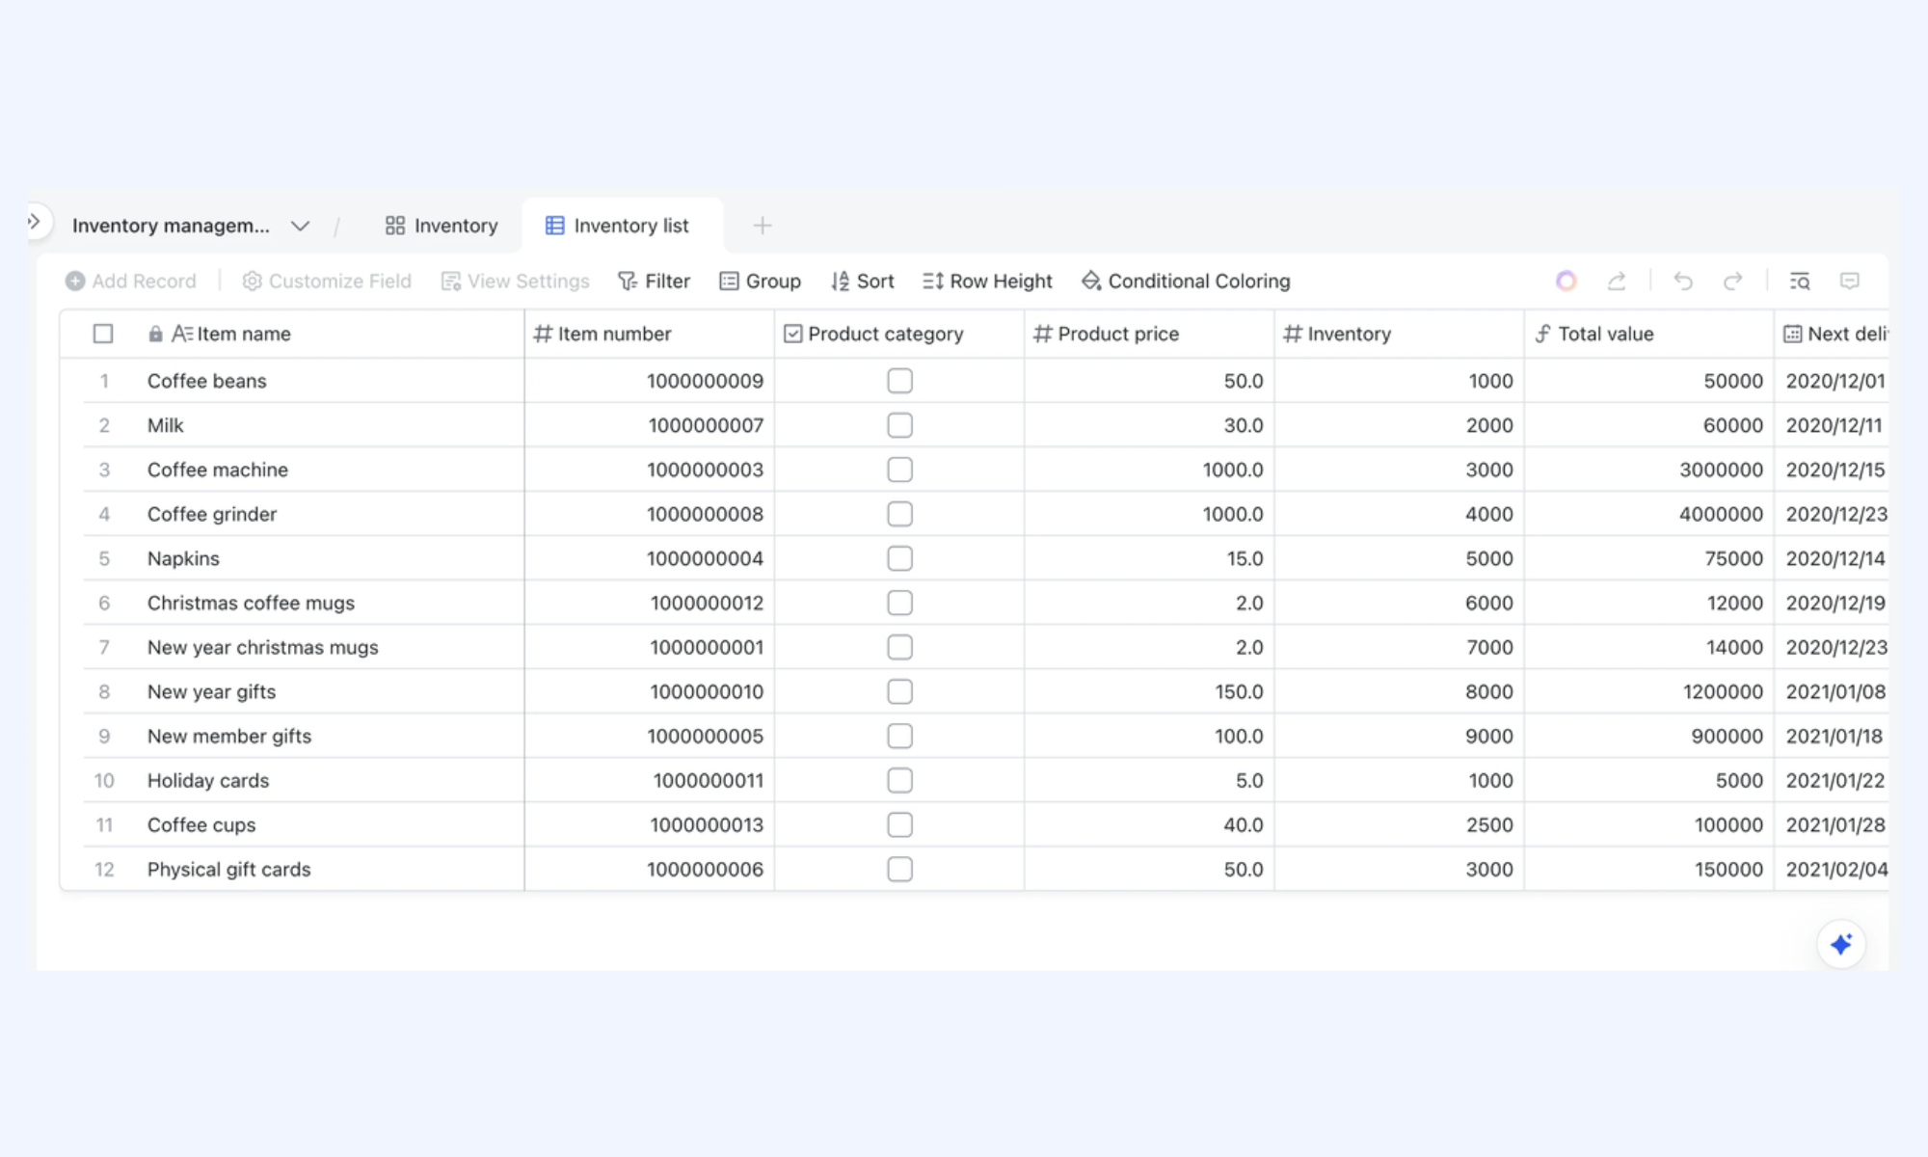Check Product category for Coffee machine

pos(899,470)
